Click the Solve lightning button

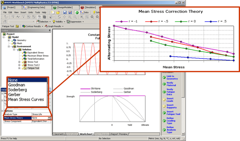click(96, 13)
